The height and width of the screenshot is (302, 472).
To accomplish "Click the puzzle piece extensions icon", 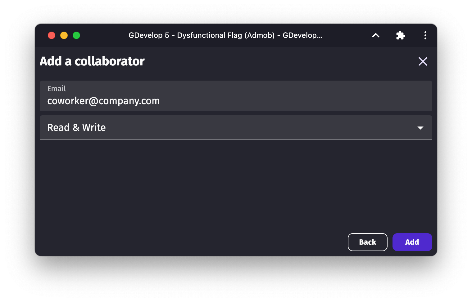I will coord(401,35).
